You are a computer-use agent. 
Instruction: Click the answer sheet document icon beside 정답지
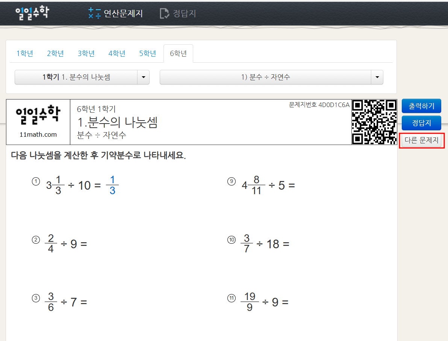pyautogui.click(x=164, y=13)
